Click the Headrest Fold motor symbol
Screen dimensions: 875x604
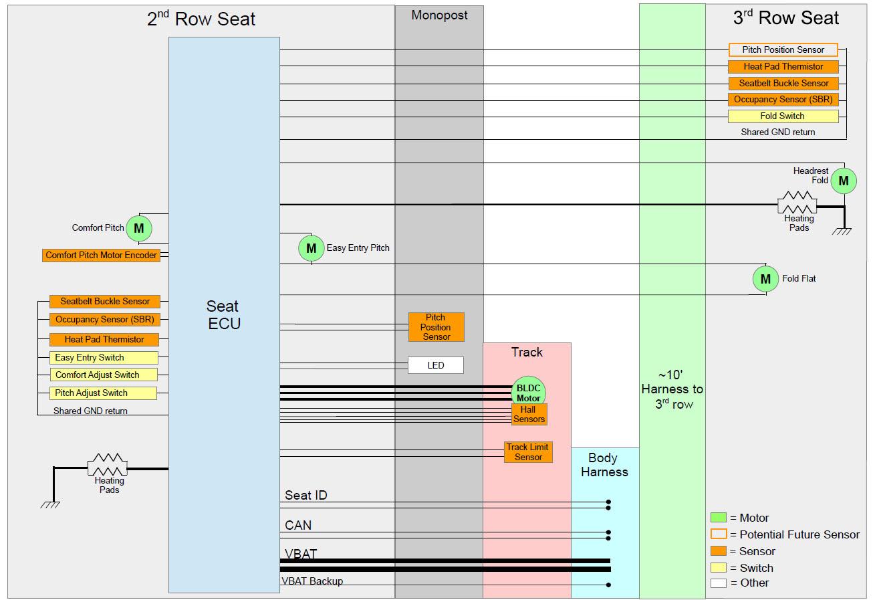pyautogui.click(x=844, y=181)
